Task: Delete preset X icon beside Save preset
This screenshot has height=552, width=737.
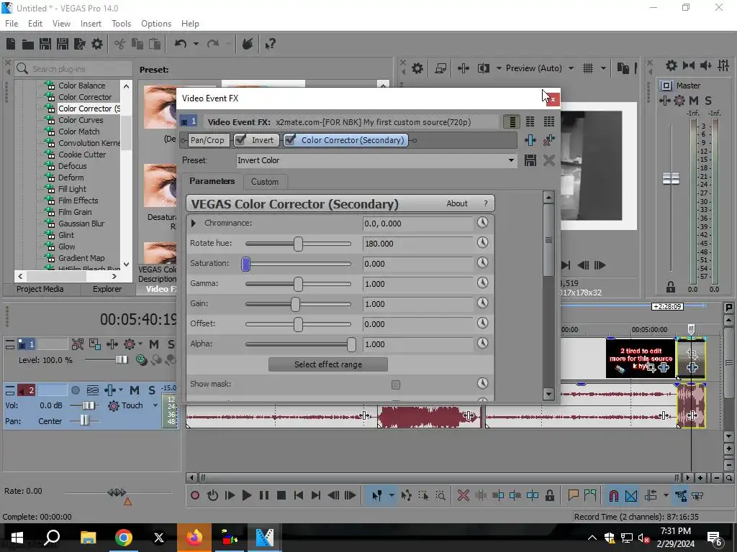Action: click(x=548, y=160)
